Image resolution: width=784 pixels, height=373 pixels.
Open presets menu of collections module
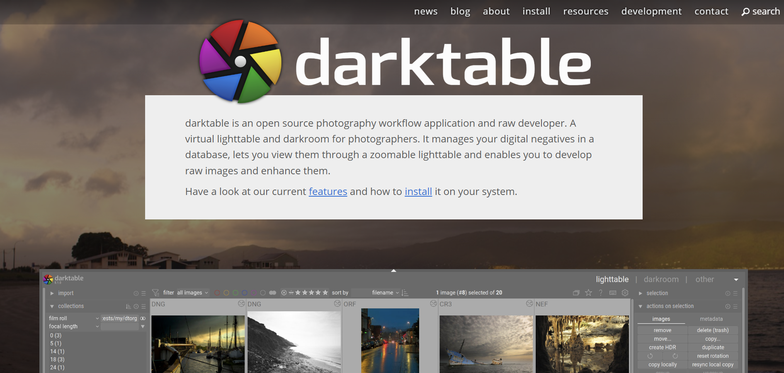coord(143,306)
